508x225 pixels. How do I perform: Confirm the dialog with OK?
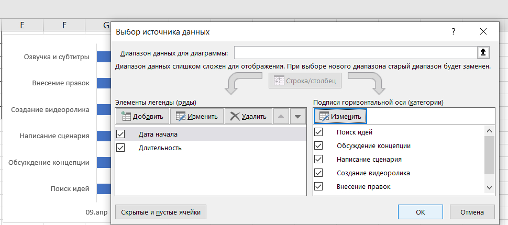tap(420, 212)
